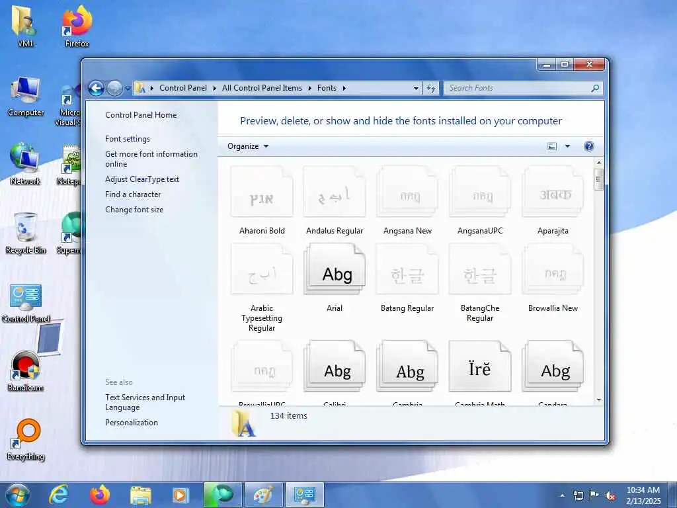Click the Fonts folder icon in details pane
The width and height of the screenshot is (677, 508).
244,423
